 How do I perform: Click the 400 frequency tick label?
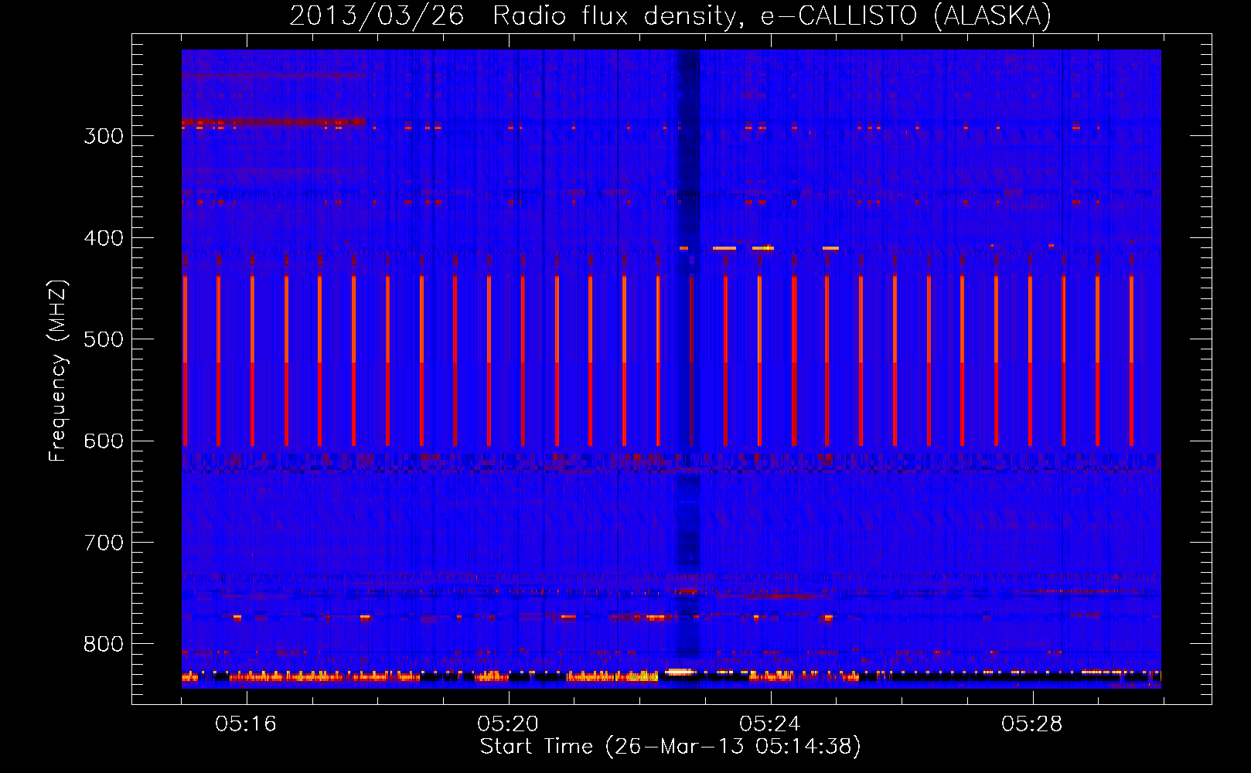[x=104, y=238]
